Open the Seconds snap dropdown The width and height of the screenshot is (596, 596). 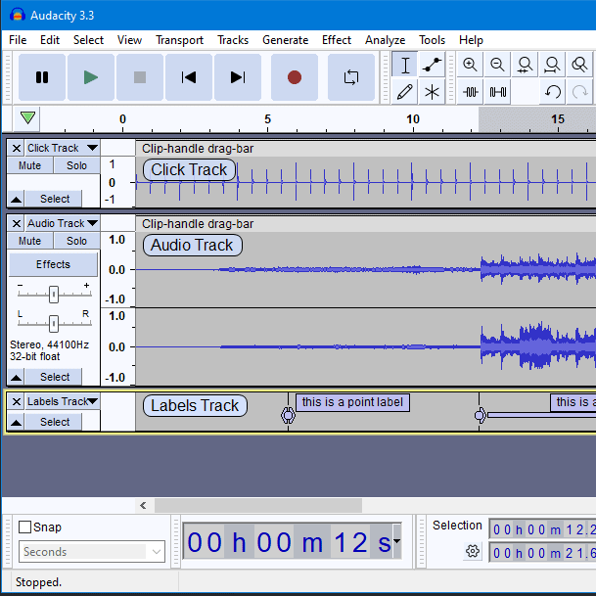coord(92,552)
